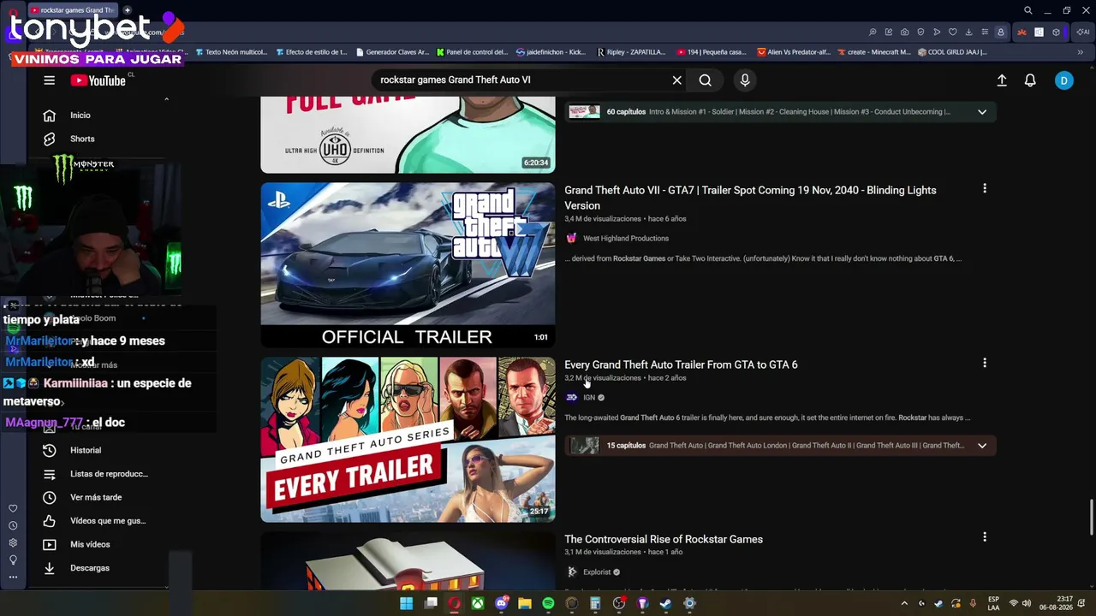This screenshot has height=616, width=1096.
Task: Visit the Explorist channel
Action: pyautogui.click(x=597, y=572)
